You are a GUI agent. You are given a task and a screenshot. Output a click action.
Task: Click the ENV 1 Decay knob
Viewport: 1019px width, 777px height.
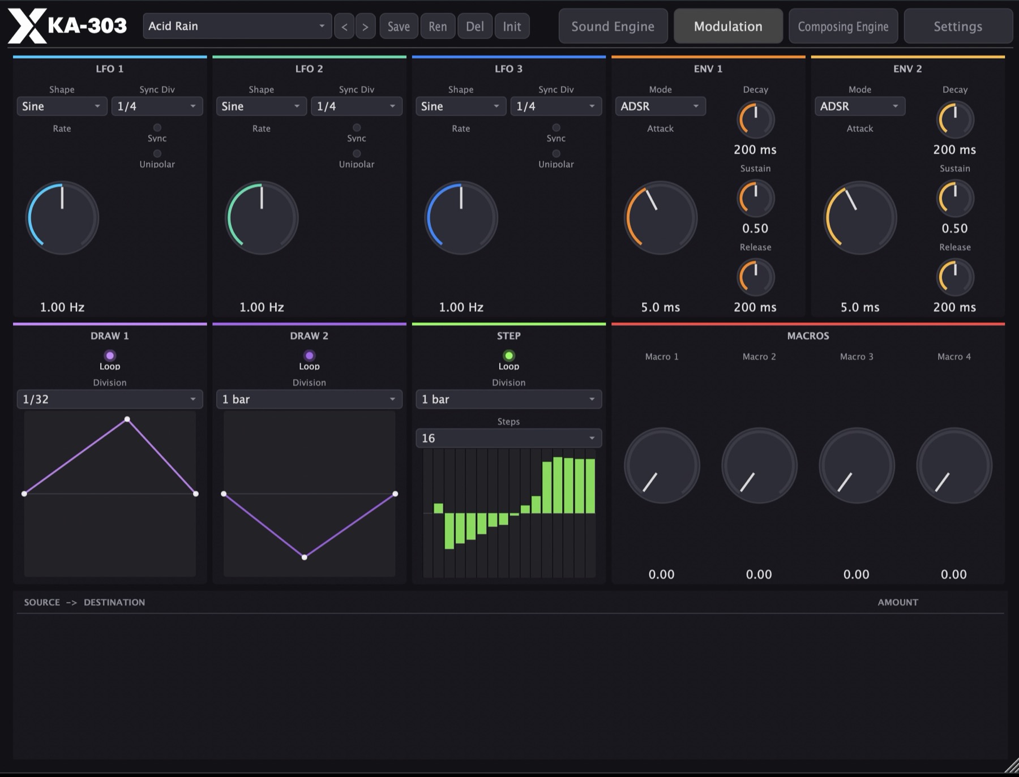(x=756, y=120)
